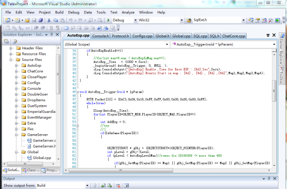The width and height of the screenshot is (287, 189).
Task: Toggle auto-hide pin on Solution Explorer
Action: tap(51, 34)
